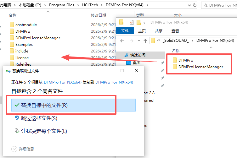Click the source DFMPro For NX(x64) link
This screenshot has width=237, height=158.
(63, 82)
